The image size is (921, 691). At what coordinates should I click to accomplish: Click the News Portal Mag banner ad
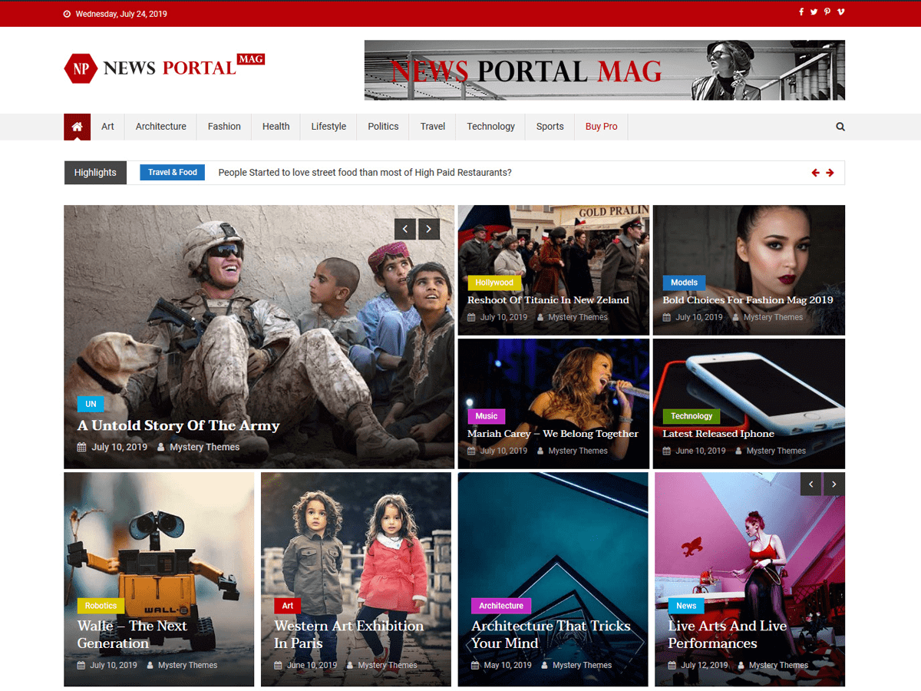(604, 71)
